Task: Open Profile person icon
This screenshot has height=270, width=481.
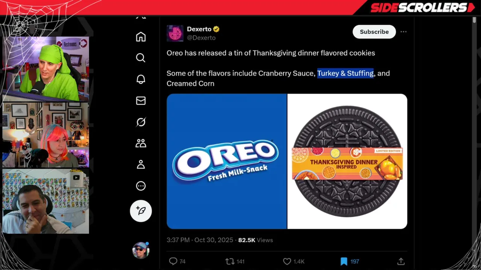Action: 141,165
